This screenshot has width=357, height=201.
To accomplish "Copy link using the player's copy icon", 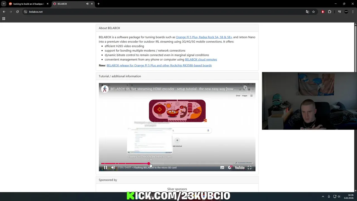I will 245,88.
